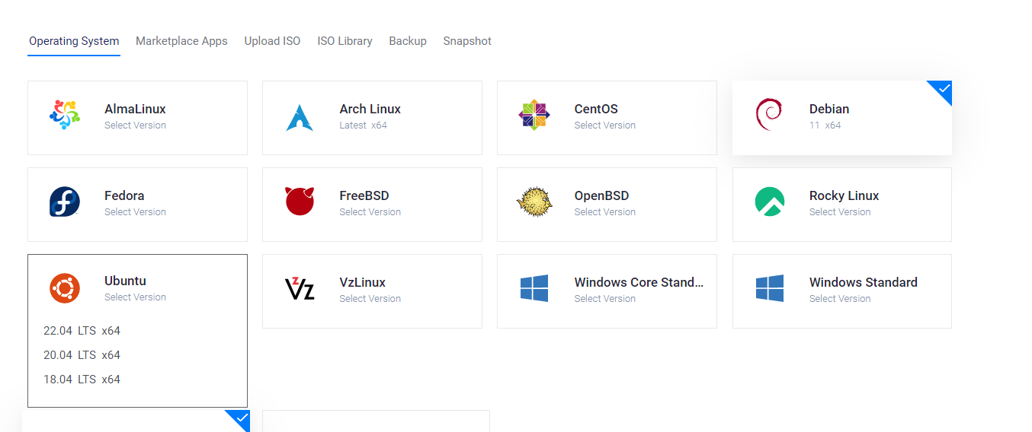Screen dimensions: 1032x432
Task: Click the Ubuntu logo icon
Action: click(65, 288)
